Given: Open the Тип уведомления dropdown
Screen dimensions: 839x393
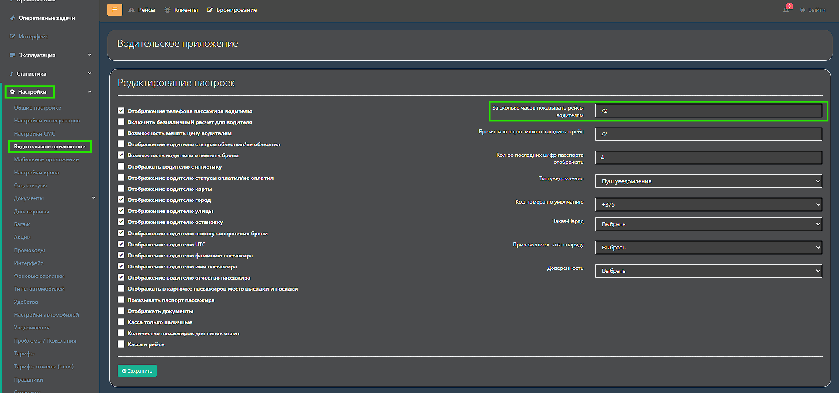Looking at the screenshot, I should point(708,181).
